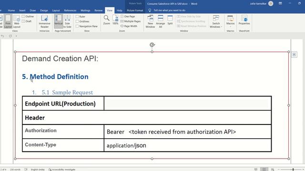Viewport: 305px width, 171px height.
Task: Click '5.1 Sample Request' subheading
Action: coord(67,93)
